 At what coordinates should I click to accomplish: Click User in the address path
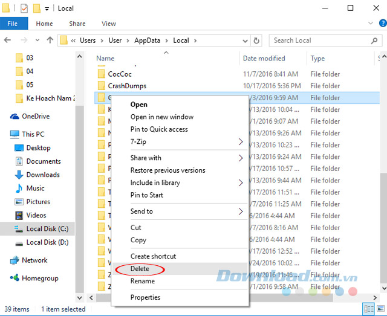coord(115,40)
